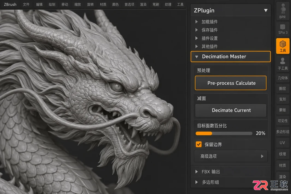Open the 纹理 menu in the menu bar
The height and width of the screenshot is (194, 291).
168,4
